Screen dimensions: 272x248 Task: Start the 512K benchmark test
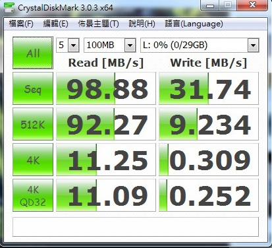[33, 124]
